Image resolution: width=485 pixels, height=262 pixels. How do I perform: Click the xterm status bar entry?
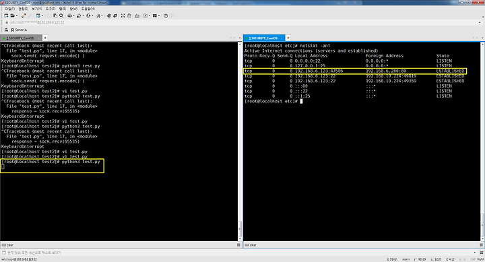[x=406, y=259]
